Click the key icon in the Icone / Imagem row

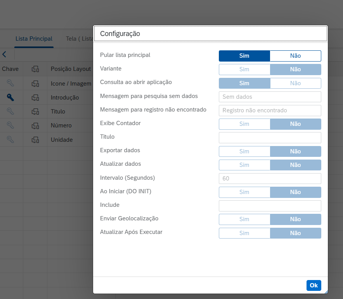10,83
